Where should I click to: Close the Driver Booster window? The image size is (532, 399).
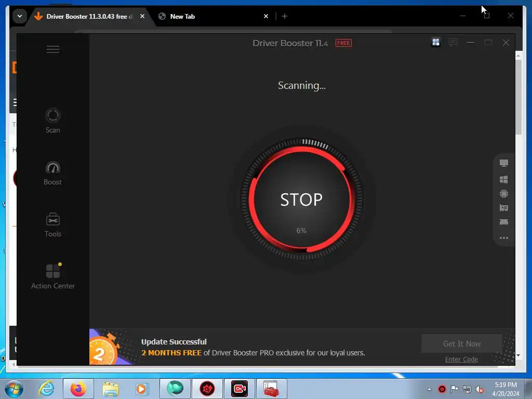pyautogui.click(x=506, y=43)
